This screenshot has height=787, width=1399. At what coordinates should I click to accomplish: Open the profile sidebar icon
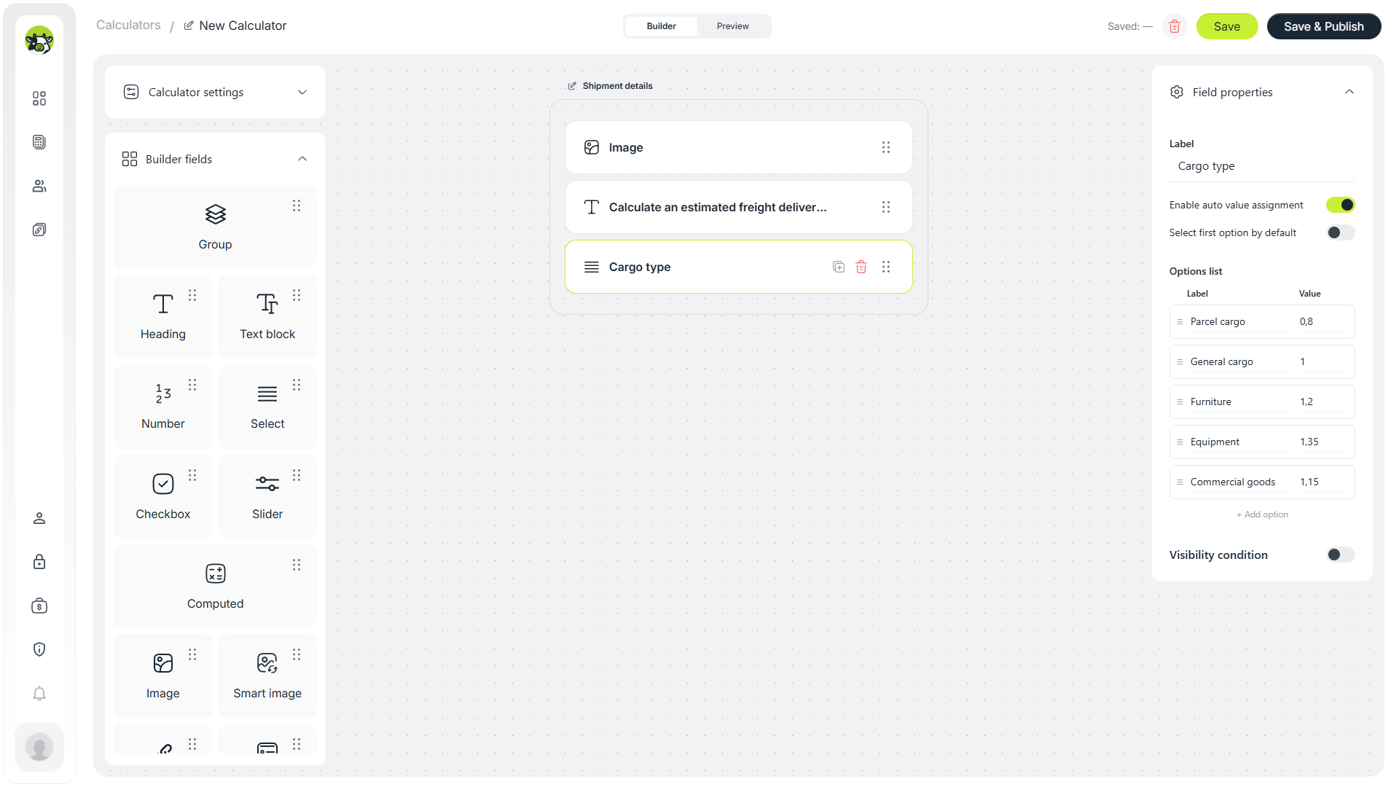(x=39, y=518)
